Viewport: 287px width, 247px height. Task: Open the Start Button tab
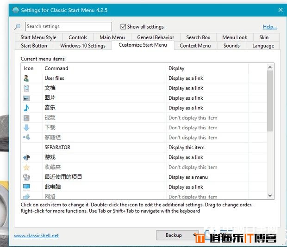(x=34, y=46)
